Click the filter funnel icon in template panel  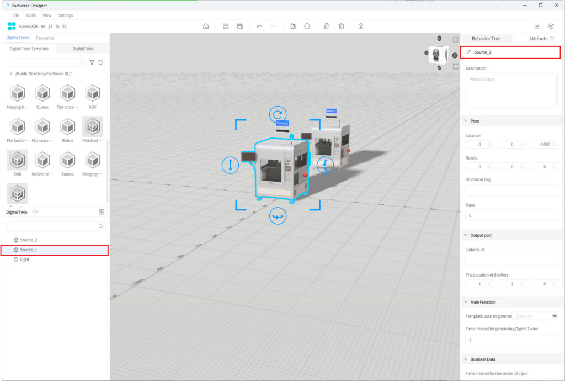(x=92, y=62)
